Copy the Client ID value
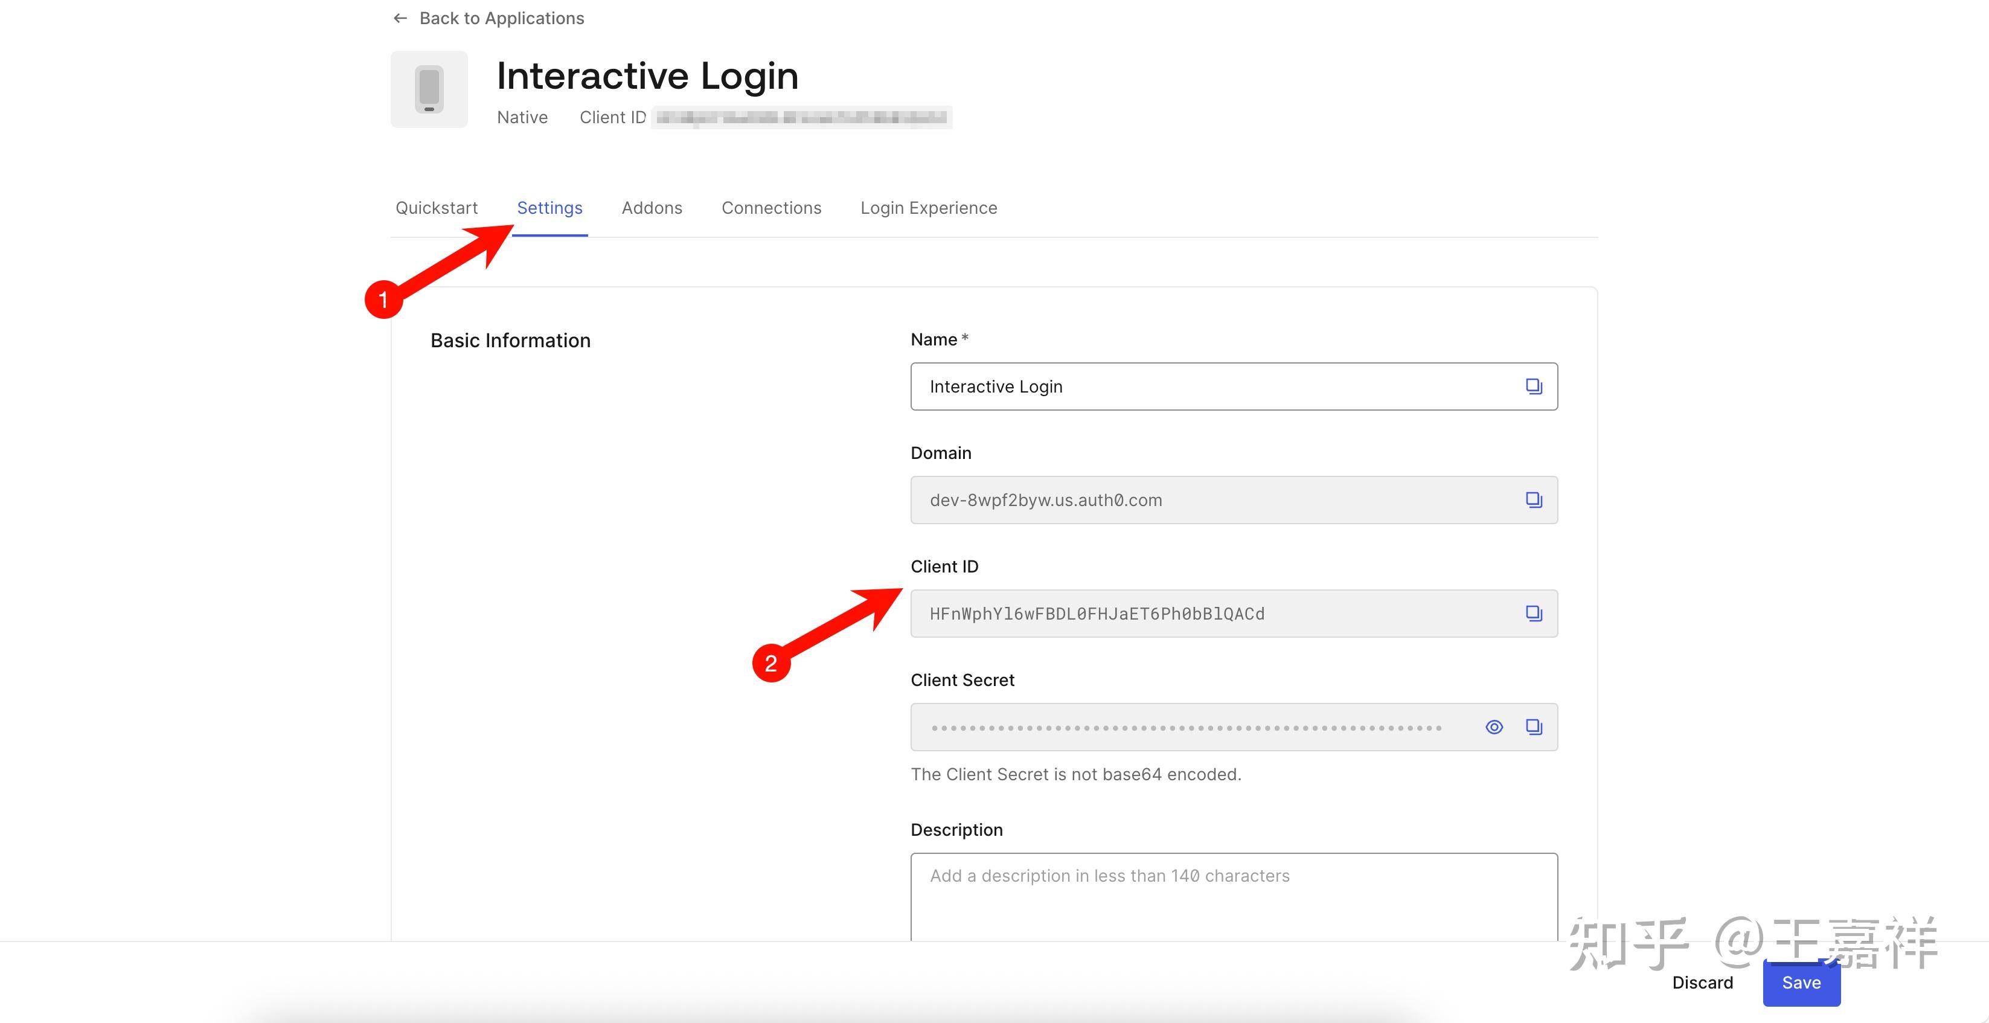 pyautogui.click(x=1534, y=613)
